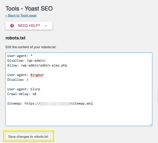The height and width of the screenshot is (143, 158).
Task: Grab the text area resize handle
Action: point(150,124)
